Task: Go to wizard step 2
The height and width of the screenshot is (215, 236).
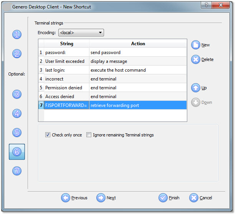Action: pyautogui.click(x=17, y=54)
